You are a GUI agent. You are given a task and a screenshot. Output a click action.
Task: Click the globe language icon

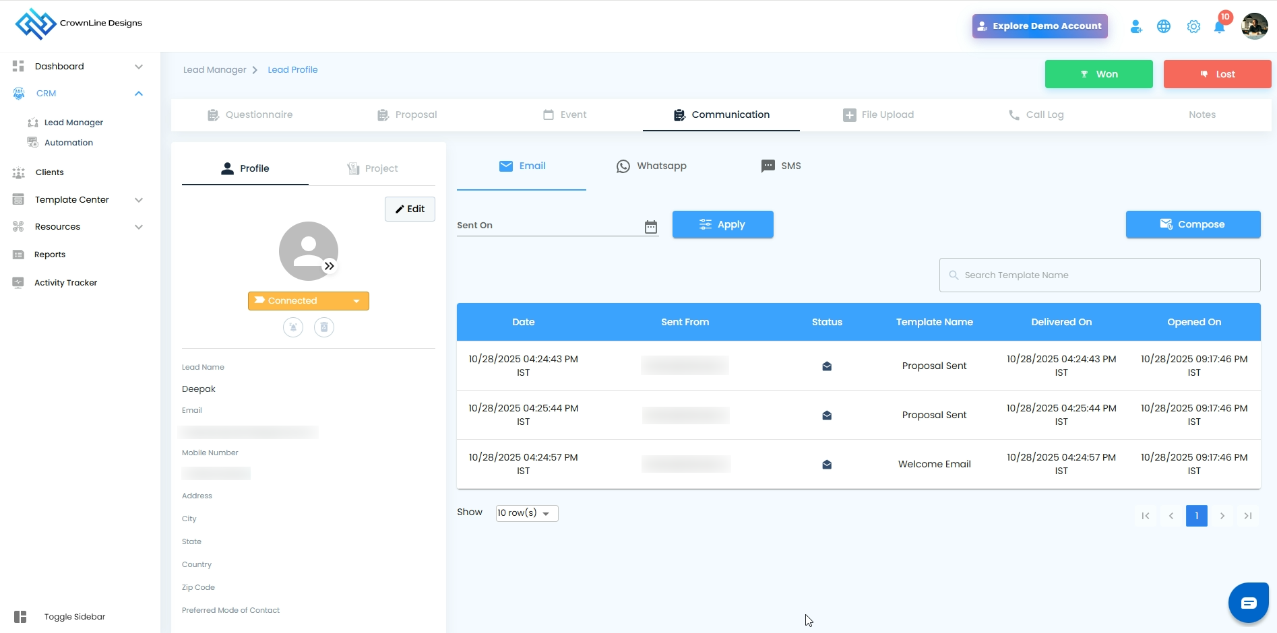1164,26
